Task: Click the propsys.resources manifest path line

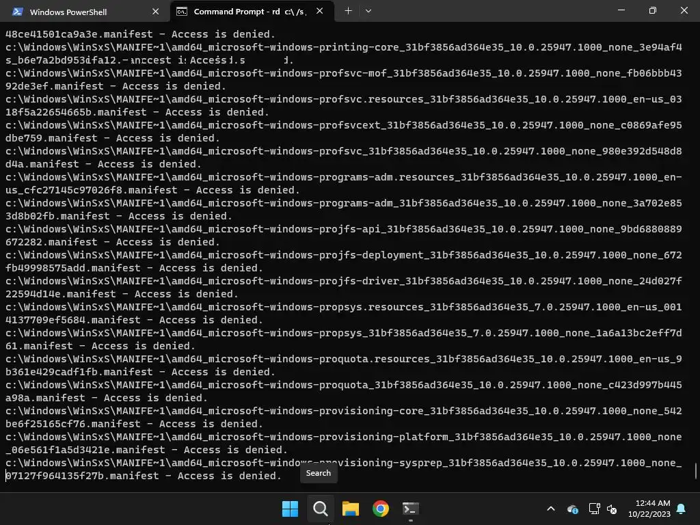Action: click(x=344, y=307)
